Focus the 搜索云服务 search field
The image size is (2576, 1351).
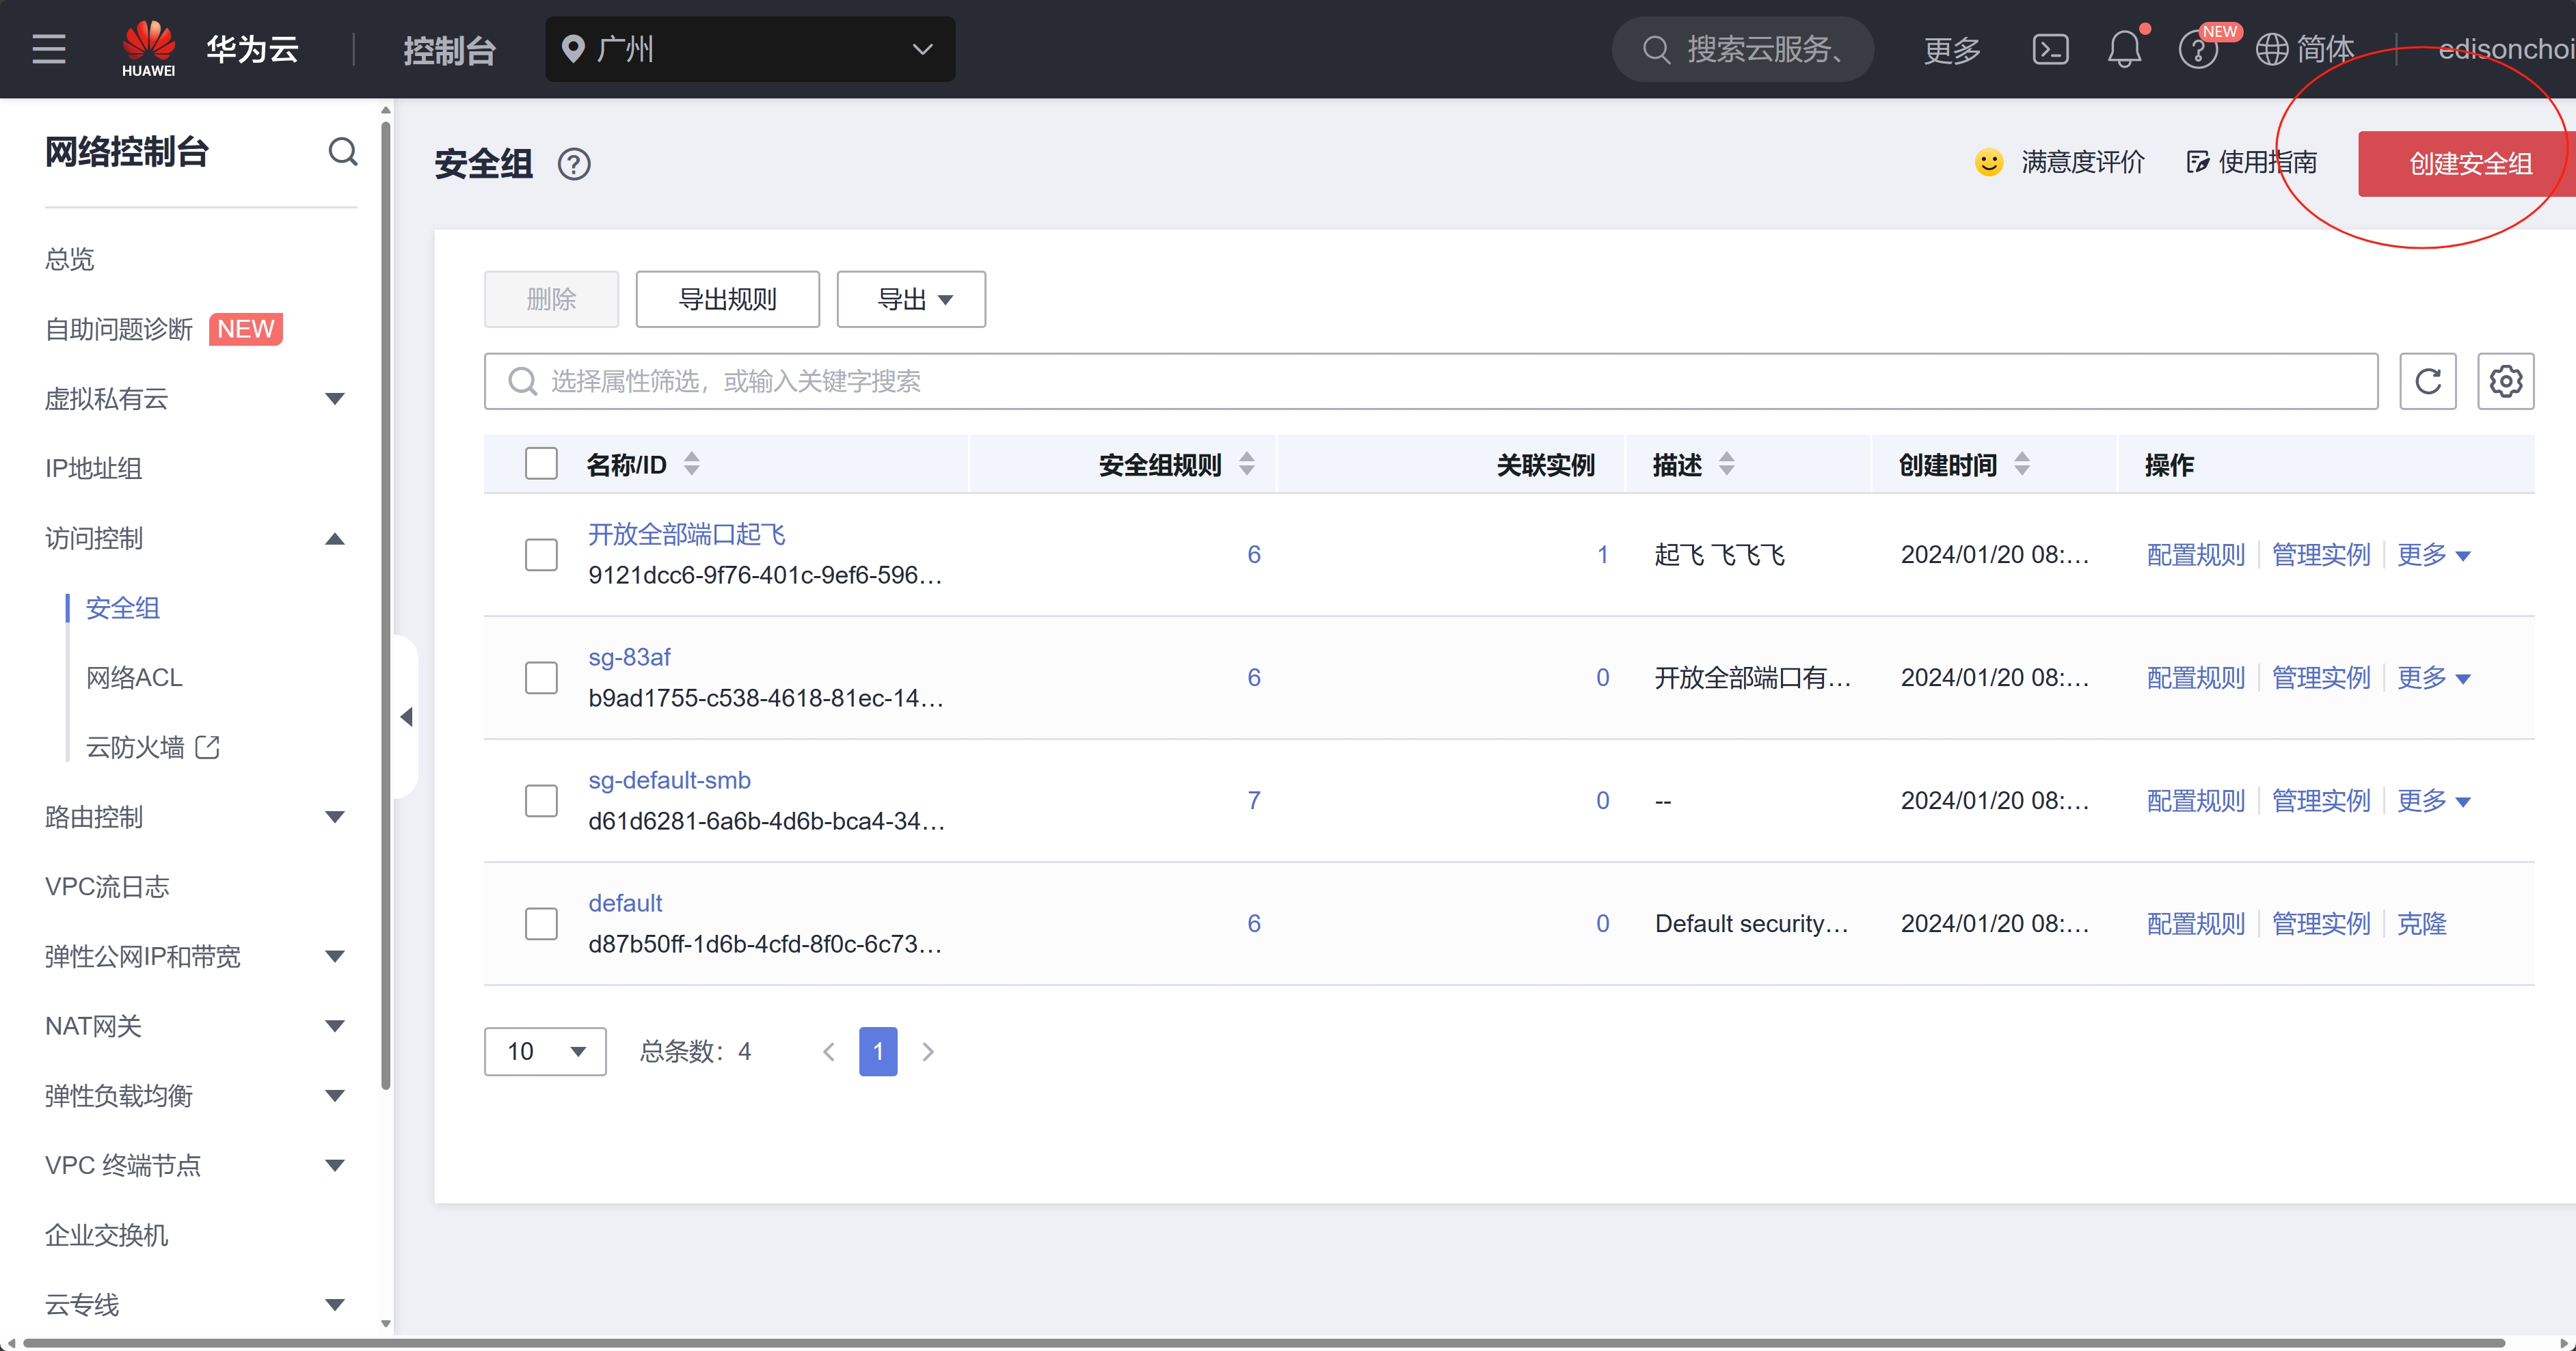point(1742,49)
